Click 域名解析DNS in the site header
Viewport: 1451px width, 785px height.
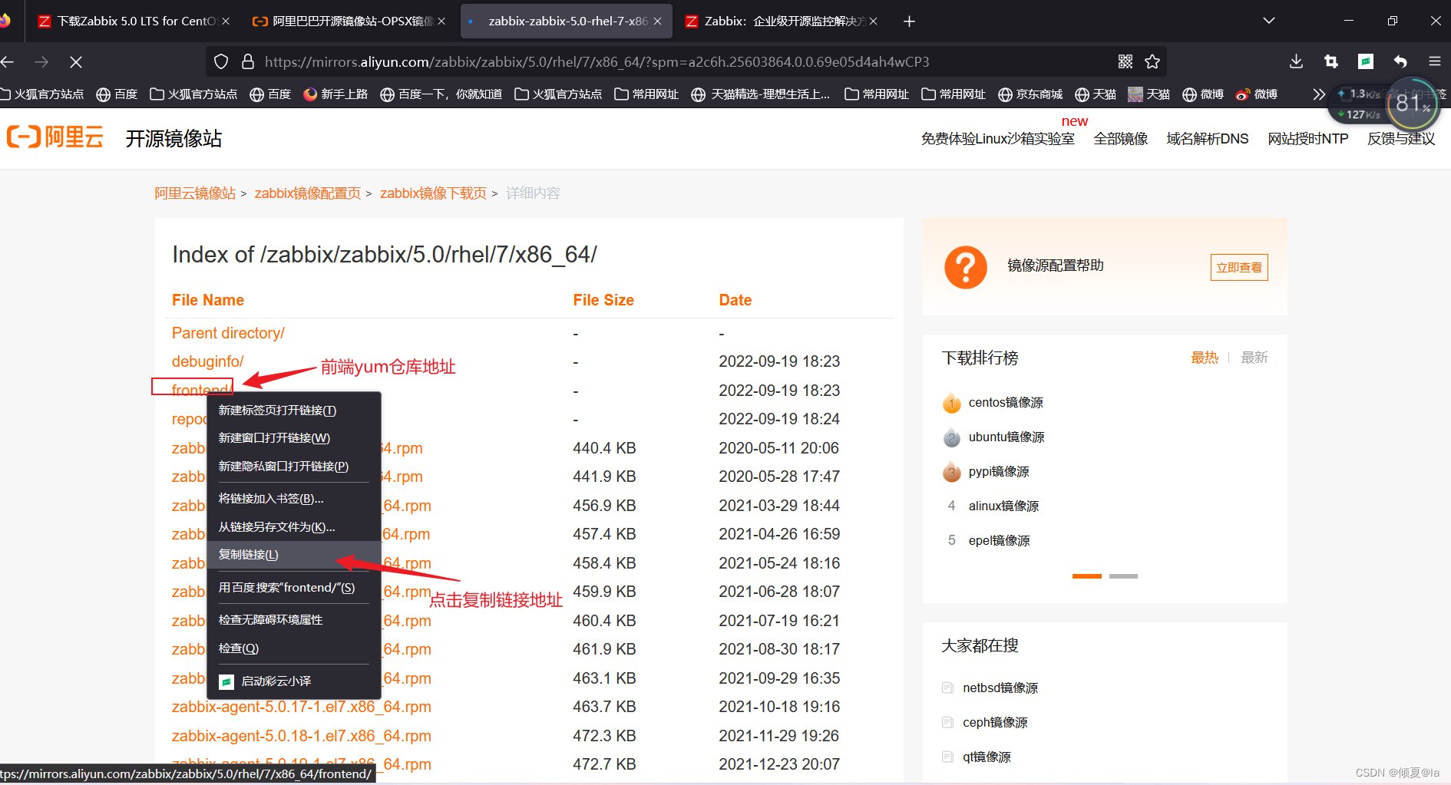(1208, 139)
